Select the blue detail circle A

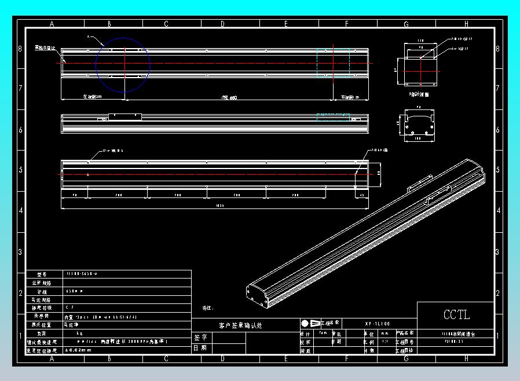[123, 65]
